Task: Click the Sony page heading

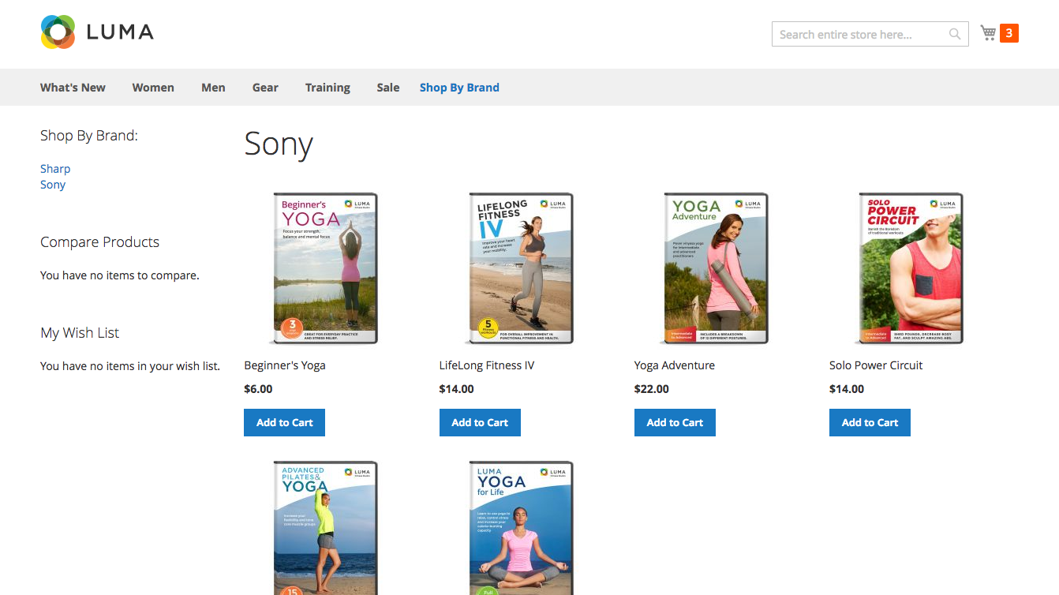Action: tap(279, 144)
